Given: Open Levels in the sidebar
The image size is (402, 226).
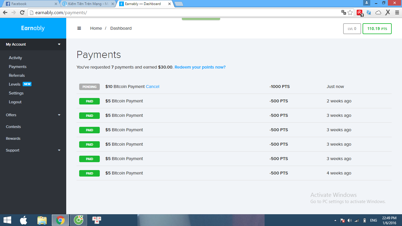Looking at the screenshot, I should [x=15, y=84].
